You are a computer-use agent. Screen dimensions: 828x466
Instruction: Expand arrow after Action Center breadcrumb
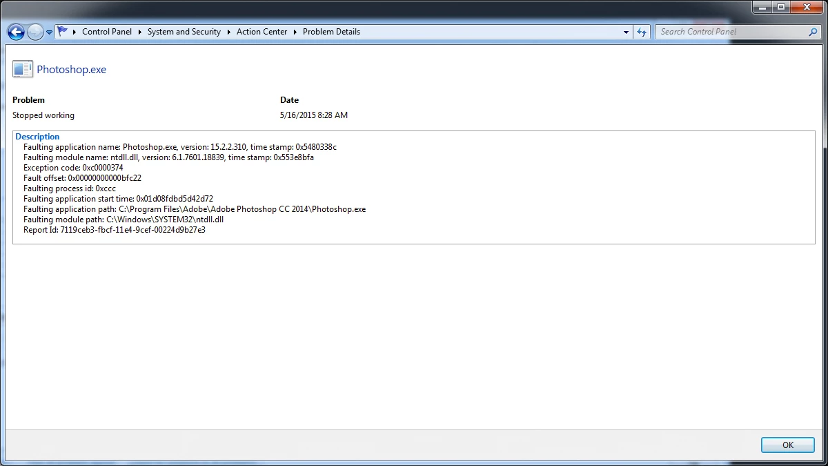click(295, 32)
